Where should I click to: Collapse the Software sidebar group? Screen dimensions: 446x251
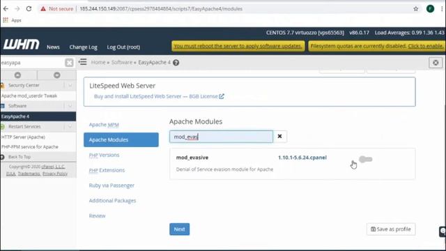point(70,106)
